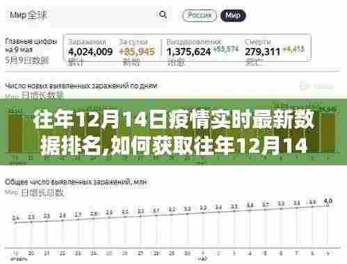Viewport: 347px width, 264px height.
Task: Focus the Мир search input field
Action: [x=89, y=15]
